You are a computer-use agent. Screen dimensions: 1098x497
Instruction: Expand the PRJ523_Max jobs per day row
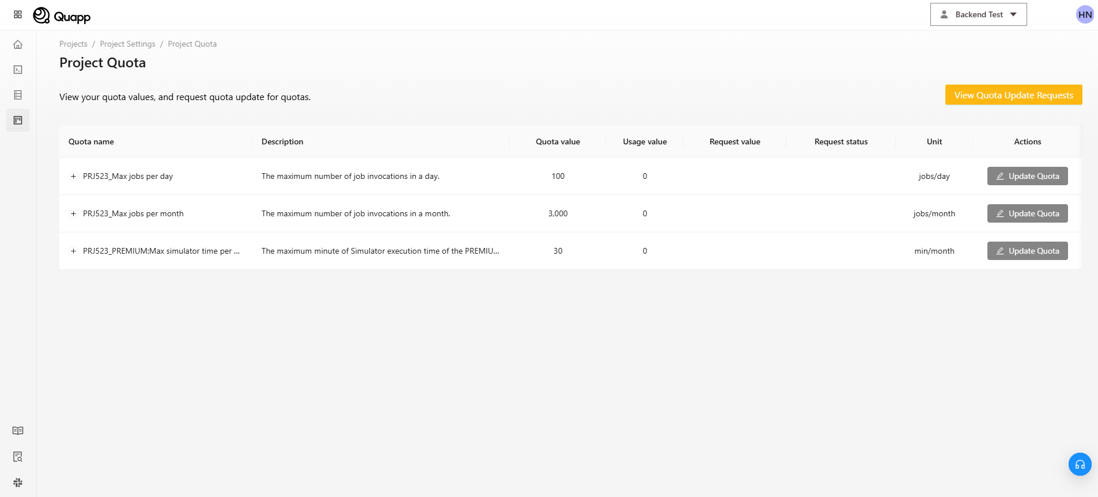click(73, 177)
